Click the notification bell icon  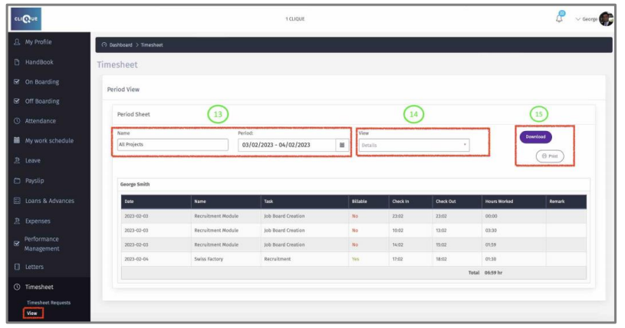559,19
